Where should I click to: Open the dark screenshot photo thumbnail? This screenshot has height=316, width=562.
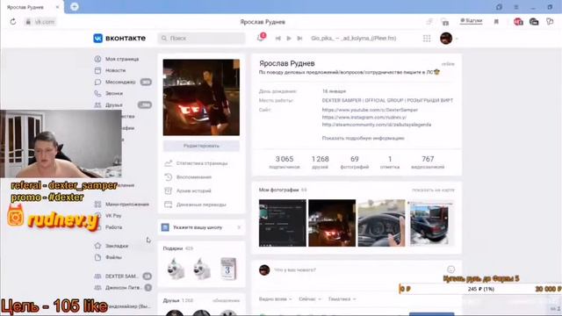tap(283, 223)
